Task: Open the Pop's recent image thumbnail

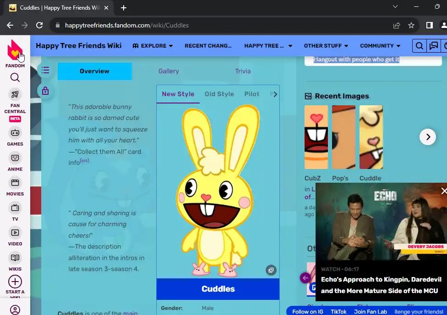Action: click(x=343, y=137)
